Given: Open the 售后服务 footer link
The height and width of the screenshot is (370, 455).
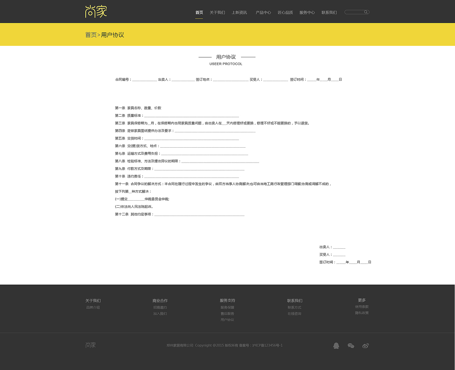Looking at the screenshot, I should pos(227,313).
